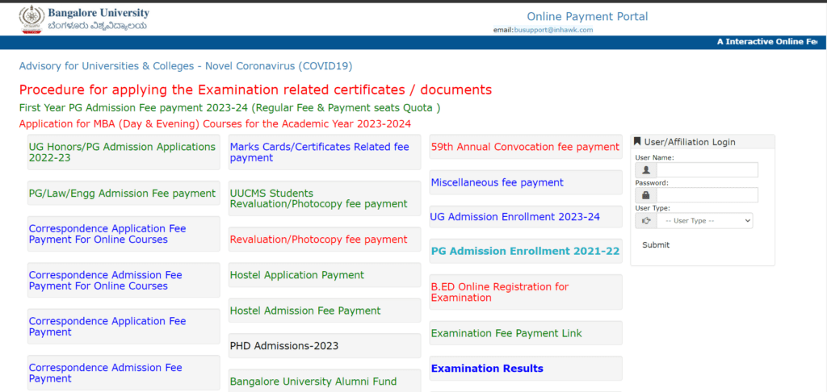Open Correspondence Admission Fee Payment For Online Courses
Viewport: 827px width, 392px height.
106,281
